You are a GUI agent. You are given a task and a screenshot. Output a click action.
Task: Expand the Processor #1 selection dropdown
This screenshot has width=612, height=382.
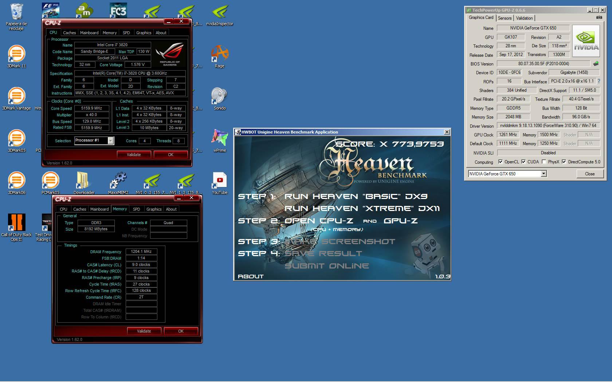click(110, 140)
